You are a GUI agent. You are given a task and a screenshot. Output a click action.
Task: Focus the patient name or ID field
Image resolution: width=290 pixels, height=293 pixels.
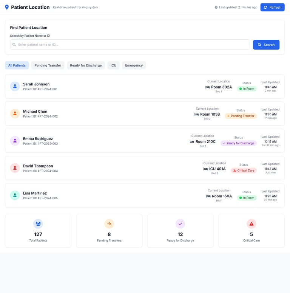[x=130, y=45]
